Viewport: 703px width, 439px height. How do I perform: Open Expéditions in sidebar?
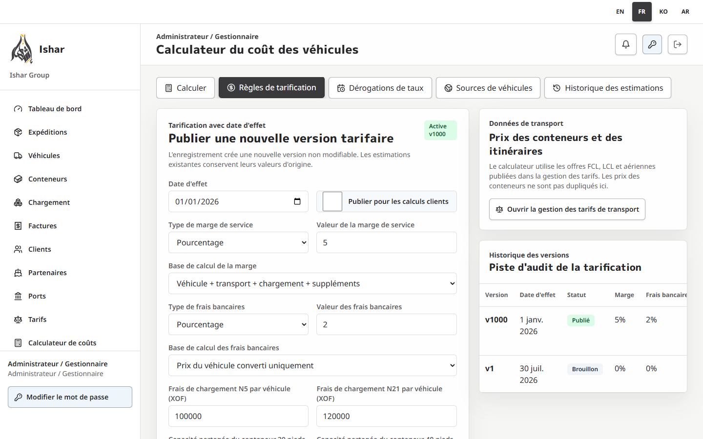(x=70, y=132)
